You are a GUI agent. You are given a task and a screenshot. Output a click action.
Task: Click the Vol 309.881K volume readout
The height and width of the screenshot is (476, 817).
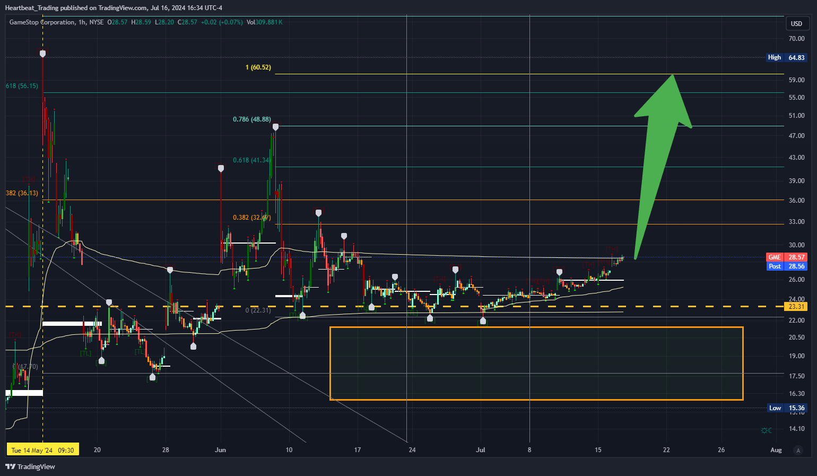click(265, 22)
